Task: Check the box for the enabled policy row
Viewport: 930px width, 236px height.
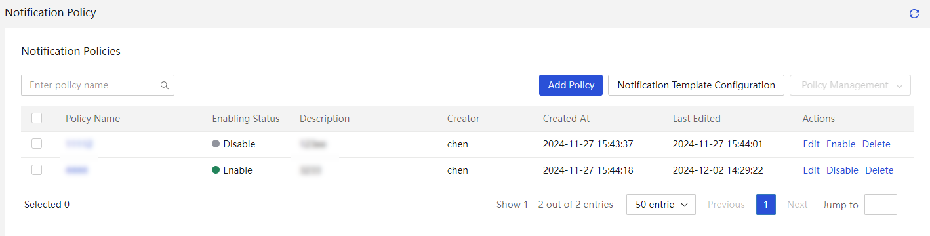Action: tap(37, 170)
